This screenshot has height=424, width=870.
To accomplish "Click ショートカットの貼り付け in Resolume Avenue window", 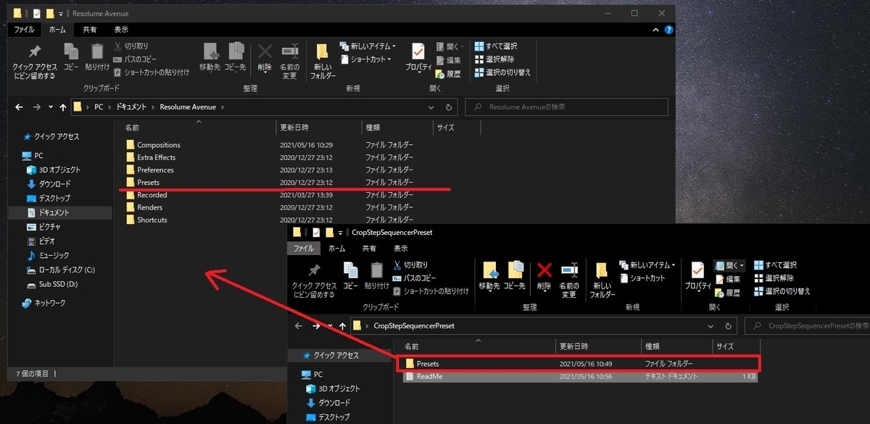I will (151, 72).
